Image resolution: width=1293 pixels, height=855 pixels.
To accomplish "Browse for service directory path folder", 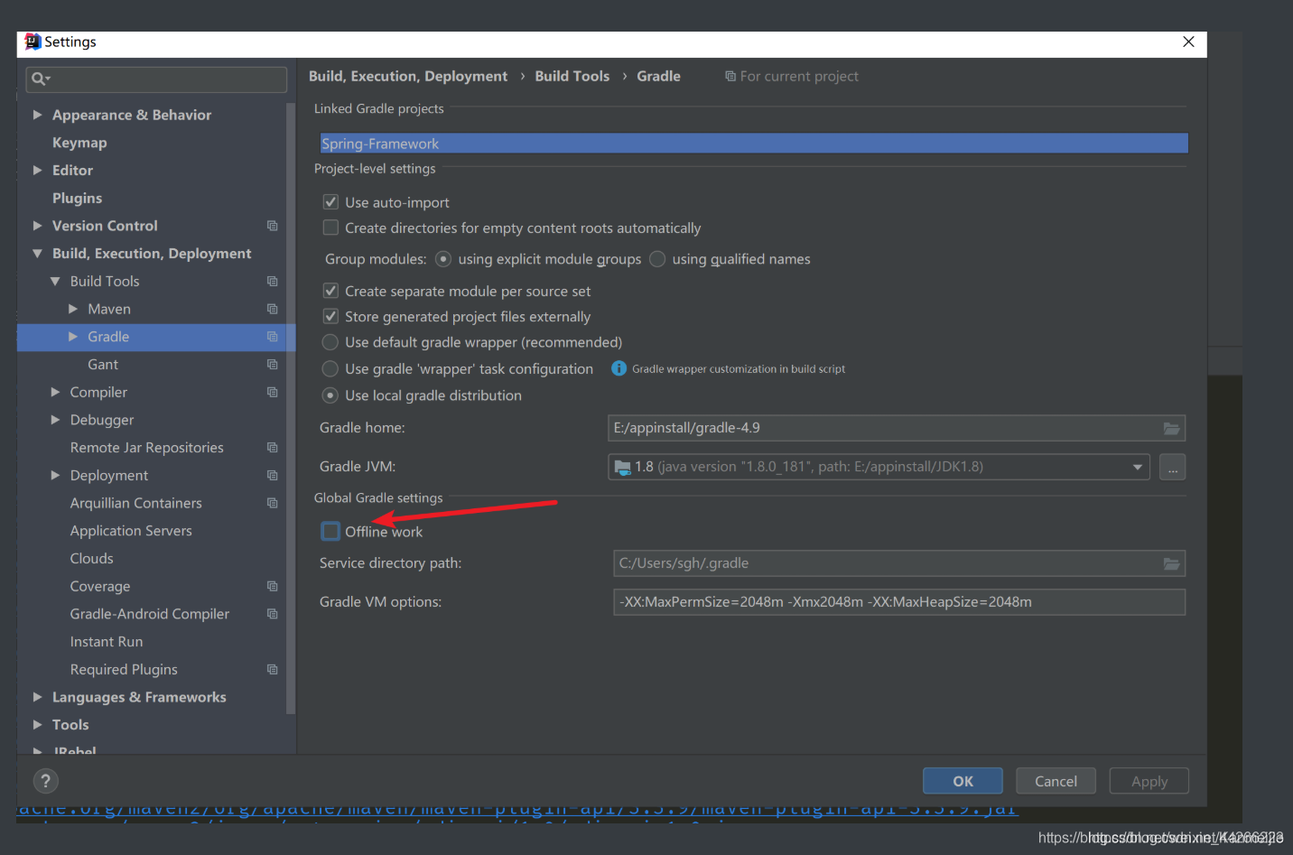I will coord(1171,563).
